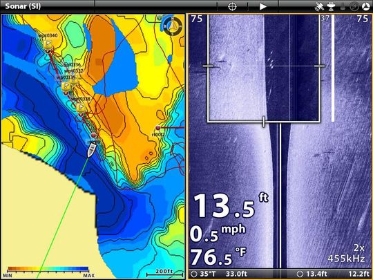The height and width of the screenshot is (280, 373).
Task: Tap the 13.5 ft depth readout
Action: click(x=231, y=206)
